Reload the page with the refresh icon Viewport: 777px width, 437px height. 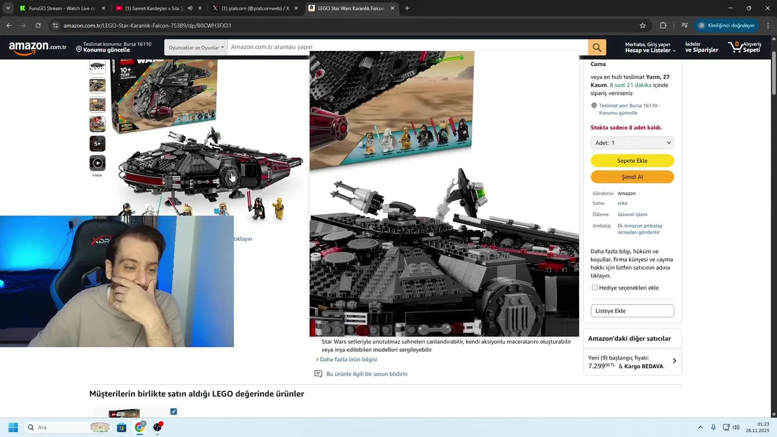38,25
